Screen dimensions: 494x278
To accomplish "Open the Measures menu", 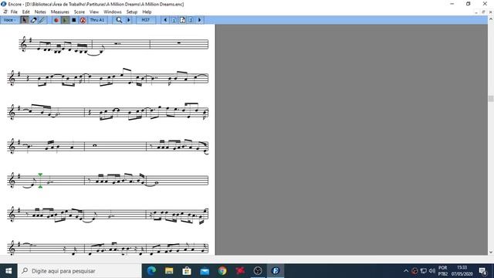I will coord(60,12).
